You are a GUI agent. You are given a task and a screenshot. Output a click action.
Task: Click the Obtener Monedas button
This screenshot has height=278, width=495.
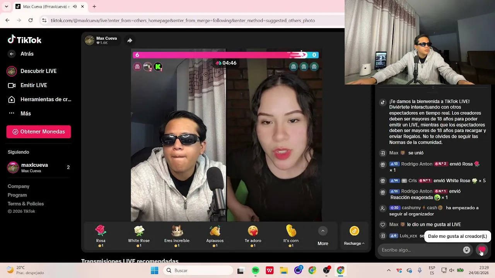(39, 132)
